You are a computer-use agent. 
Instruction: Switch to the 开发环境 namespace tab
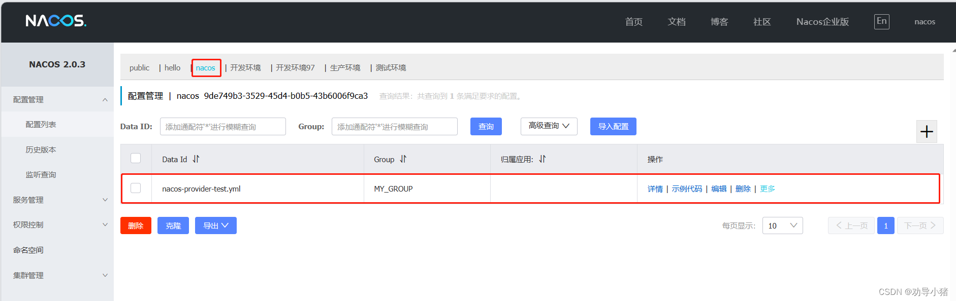[245, 67]
